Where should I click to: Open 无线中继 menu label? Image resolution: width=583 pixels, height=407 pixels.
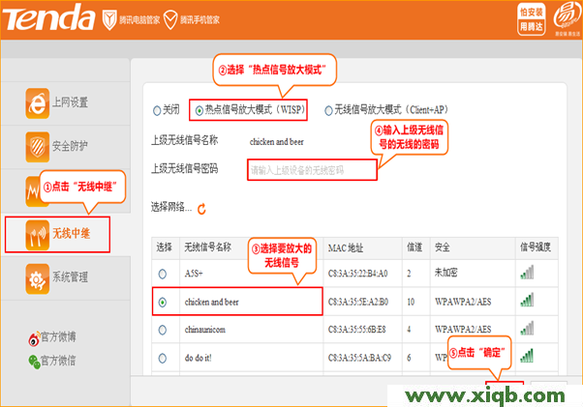72,234
